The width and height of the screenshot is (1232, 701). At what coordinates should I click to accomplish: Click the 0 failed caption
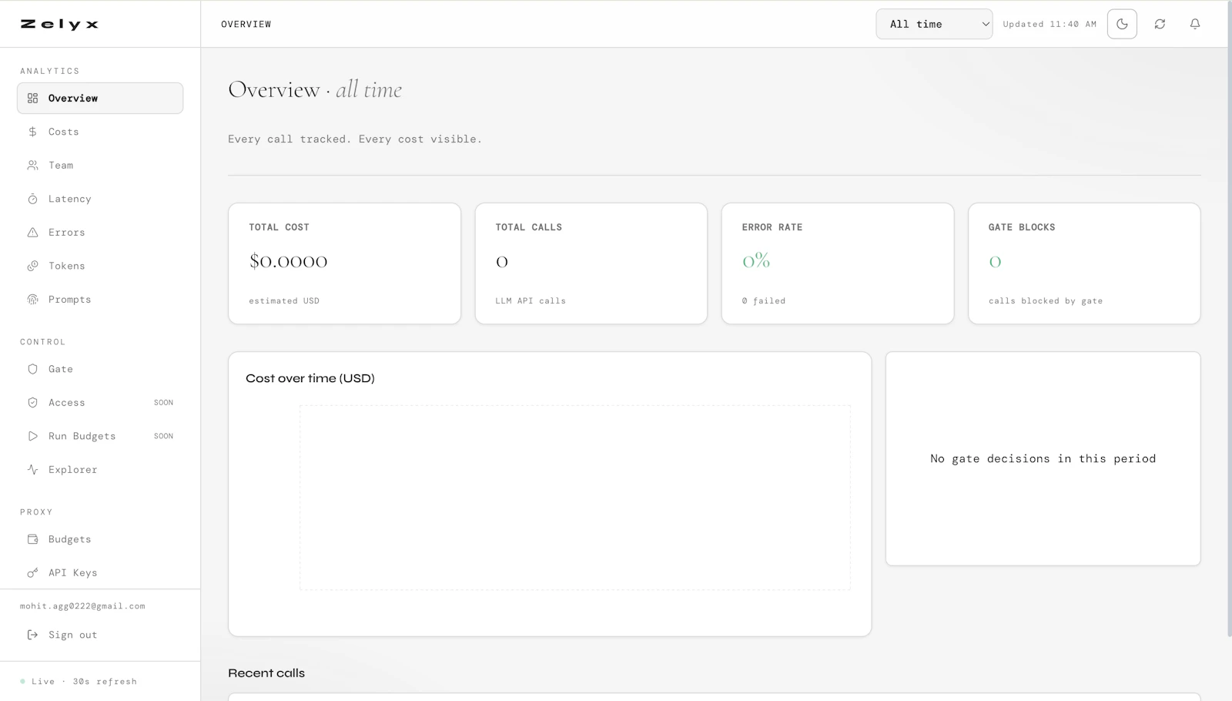coord(764,301)
